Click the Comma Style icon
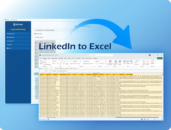The image size is (171, 130). click(x=101, y=64)
